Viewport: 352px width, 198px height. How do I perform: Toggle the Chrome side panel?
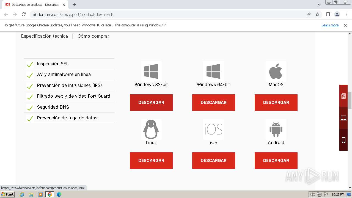tap(328, 14)
